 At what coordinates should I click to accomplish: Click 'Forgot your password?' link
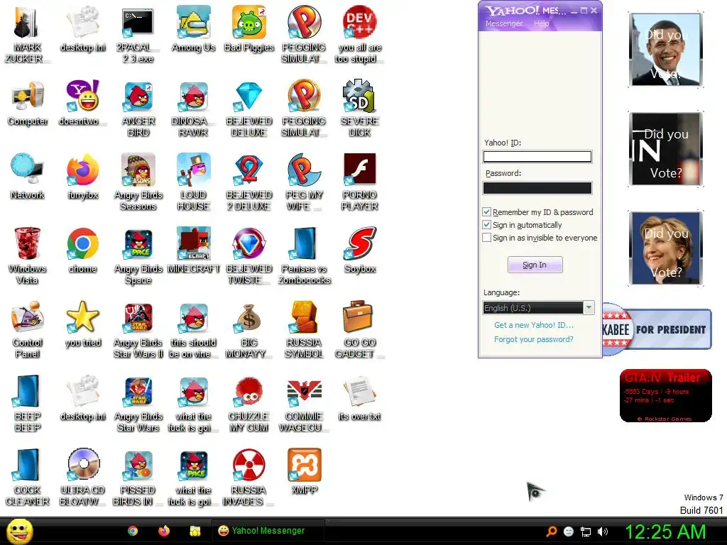coord(534,339)
